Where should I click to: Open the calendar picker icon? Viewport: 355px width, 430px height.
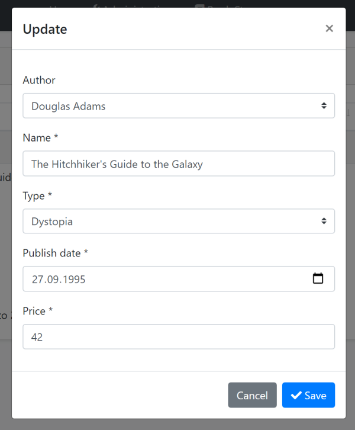pos(318,278)
